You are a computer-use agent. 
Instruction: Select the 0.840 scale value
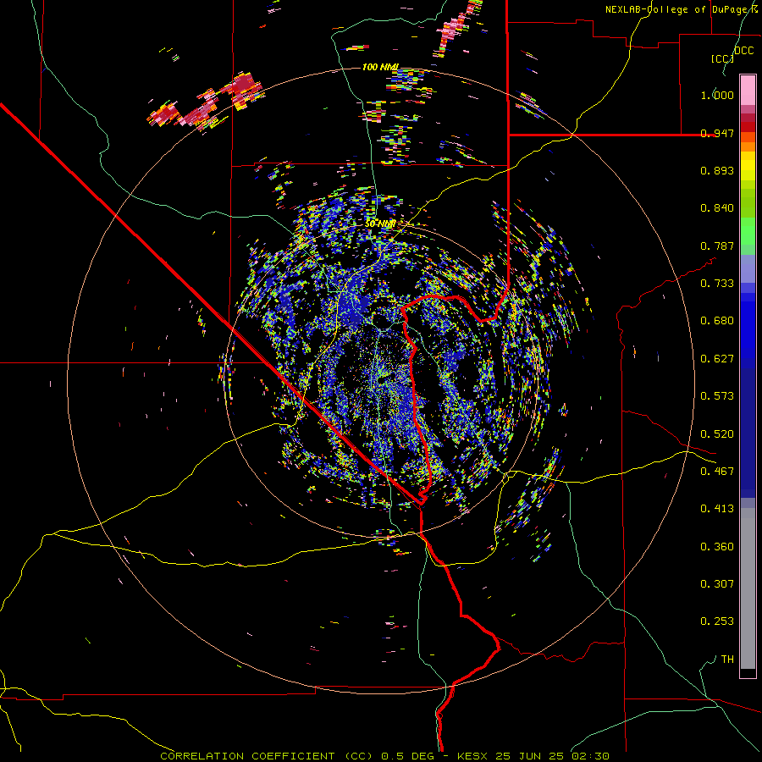click(717, 208)
